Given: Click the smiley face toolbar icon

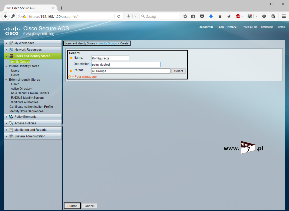Looking at the screenshot, I should pos(264,17).
